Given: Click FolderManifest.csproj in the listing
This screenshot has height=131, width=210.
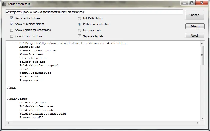Looking at the screenshot, I should click(x=39, y=65).
